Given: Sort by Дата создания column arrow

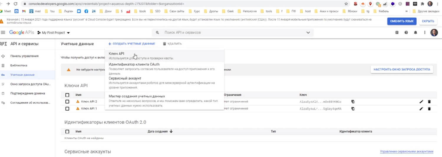Looking at the screenshot, I should tap(171, 131).
